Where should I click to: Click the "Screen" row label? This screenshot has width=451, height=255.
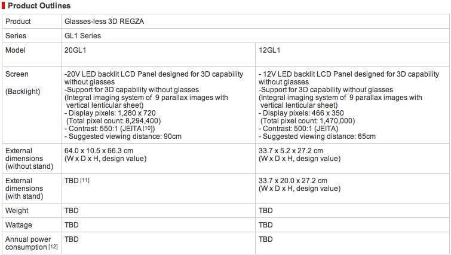click(17, 74)
